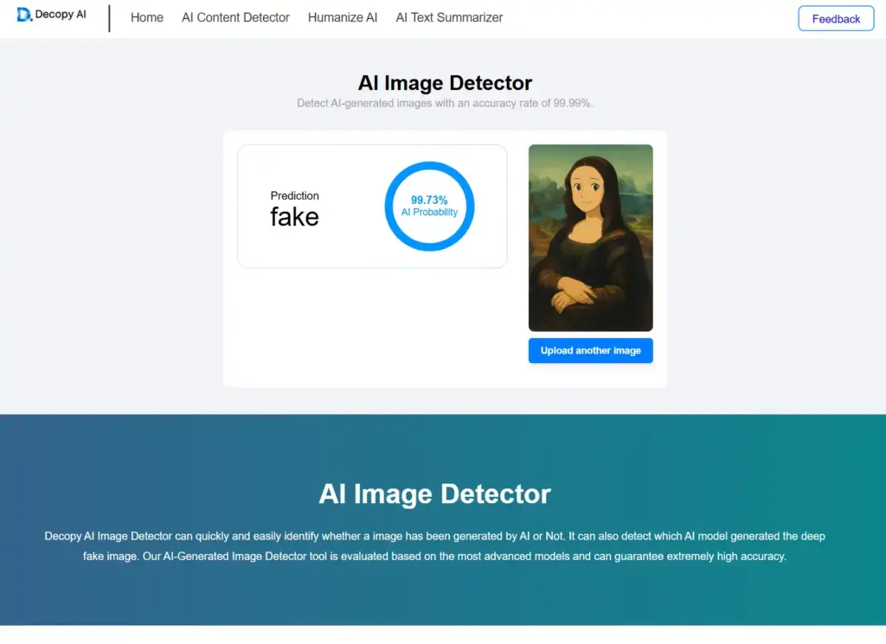
Task: Click the Decopy AI logo
Action: click(x=51, y=15)
